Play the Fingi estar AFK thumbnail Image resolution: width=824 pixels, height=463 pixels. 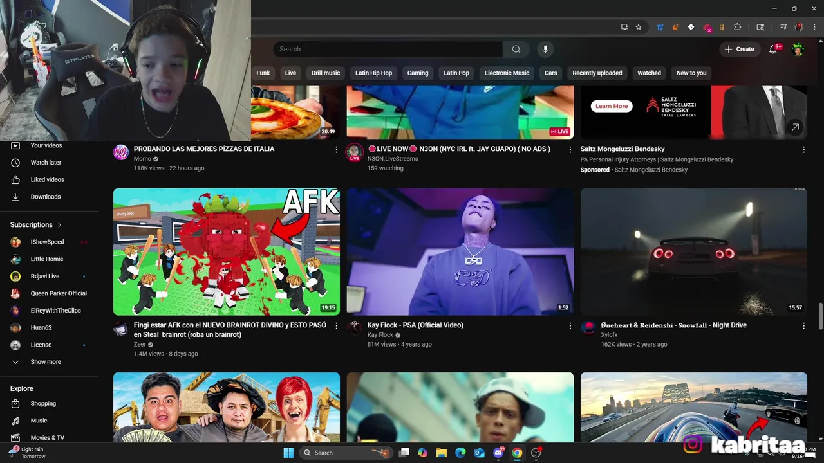point(227,251)
